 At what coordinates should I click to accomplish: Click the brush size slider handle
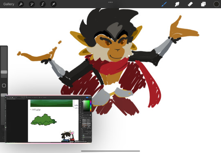point(4,72)
